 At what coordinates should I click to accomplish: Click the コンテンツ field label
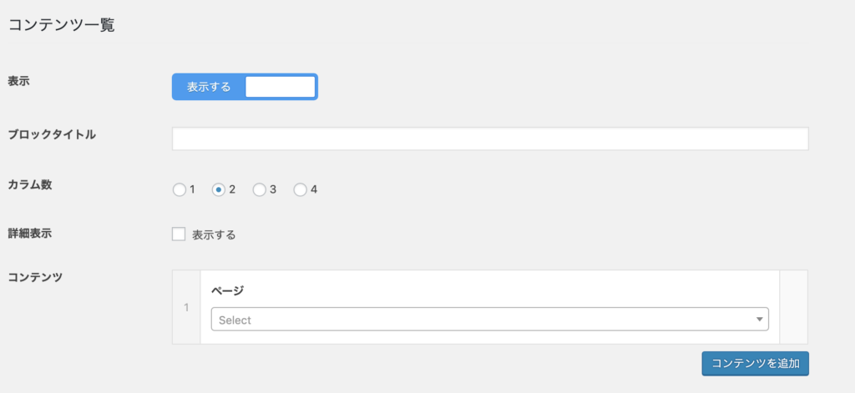click(36, 277)
